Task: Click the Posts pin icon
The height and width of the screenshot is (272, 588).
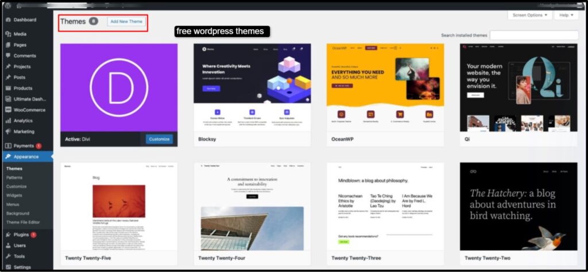Action: pyautogui.click(x=8, y=77)
